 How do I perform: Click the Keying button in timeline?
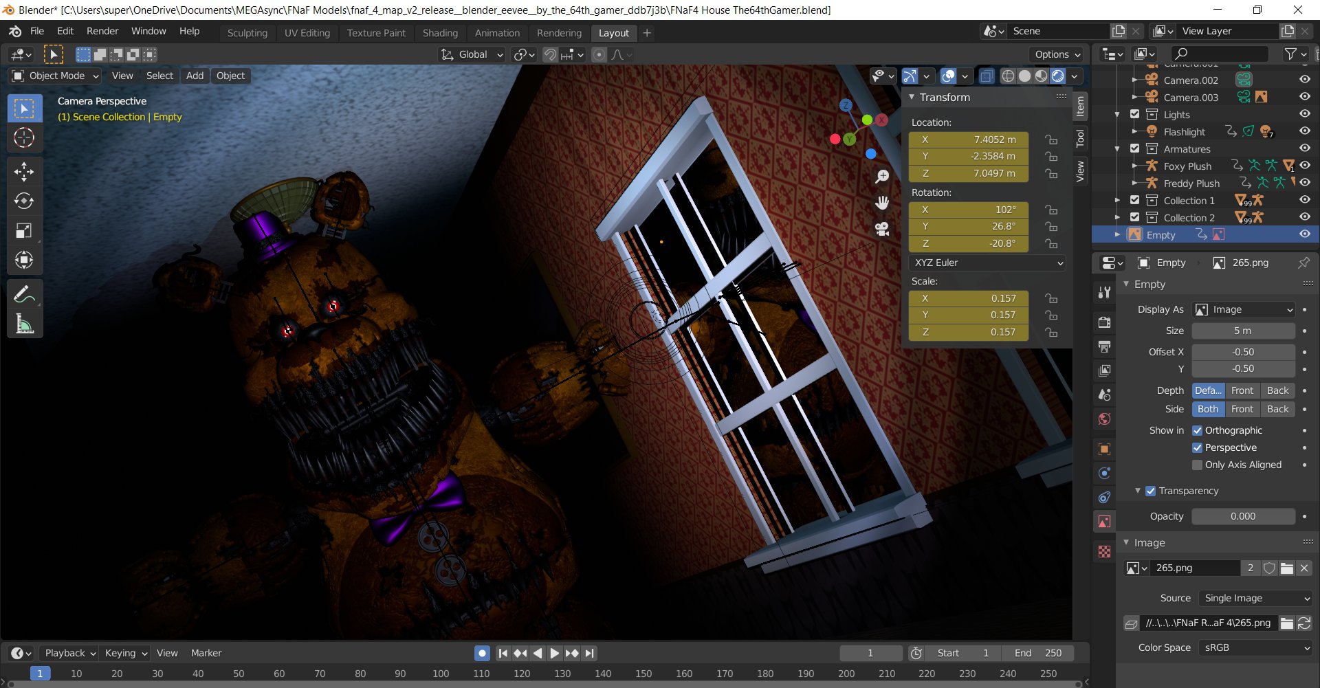click(x=126, y=653)
